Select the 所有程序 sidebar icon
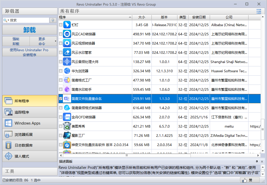The height and width of the screenshot is (185, 267). pyautogui.click(x=30, y=101)
